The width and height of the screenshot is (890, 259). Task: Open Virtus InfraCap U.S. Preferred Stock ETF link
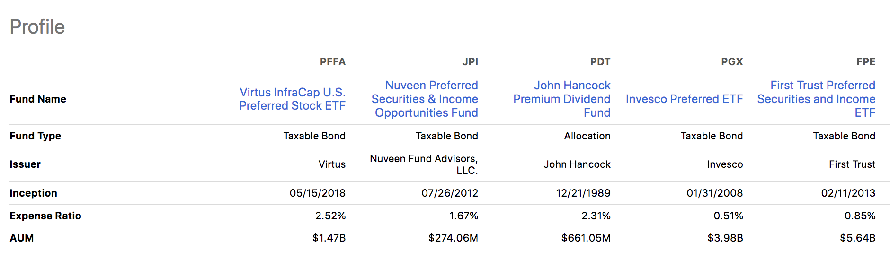[293, 99]
